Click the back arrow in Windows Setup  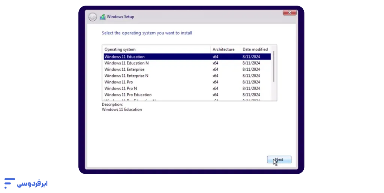click(x=93, y=17)
